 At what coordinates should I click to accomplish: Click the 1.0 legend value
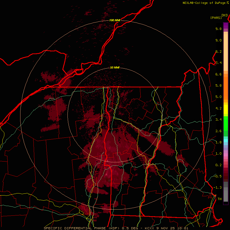tap(218, 154)
